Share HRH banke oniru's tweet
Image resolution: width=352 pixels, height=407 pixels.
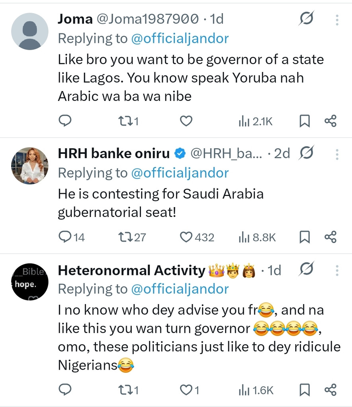tap(330, 237)
